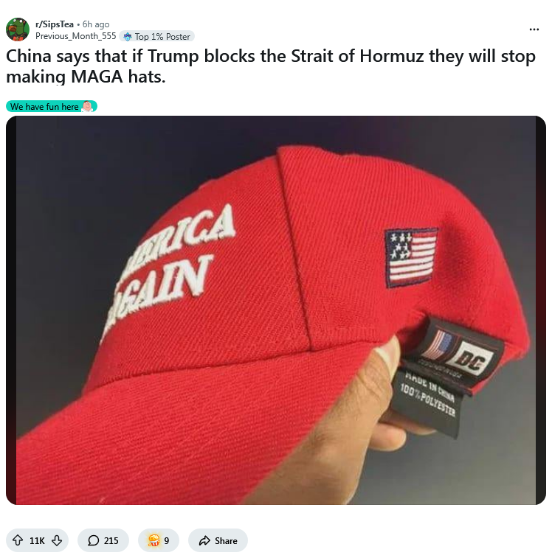Viewport: 552px width, 558px height.
Task: Click the 6h ago timestamp
Action: (96, 24)
